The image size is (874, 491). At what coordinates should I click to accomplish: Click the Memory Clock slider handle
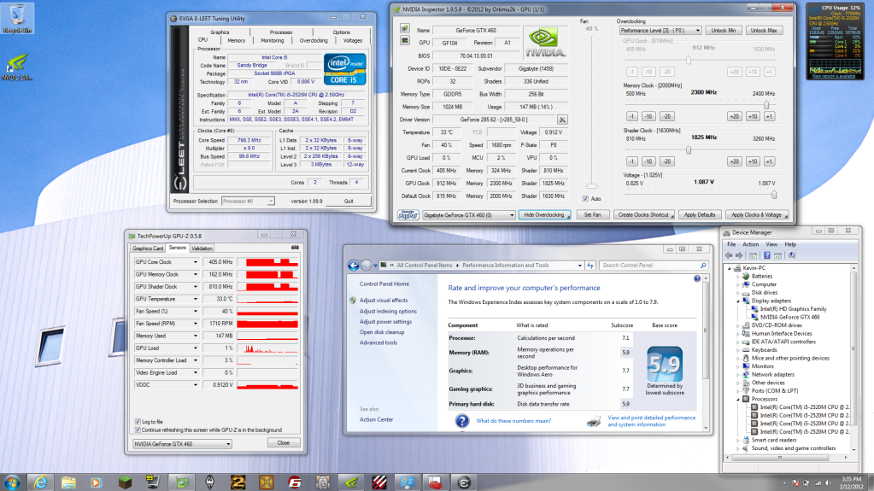click(766, 105)
